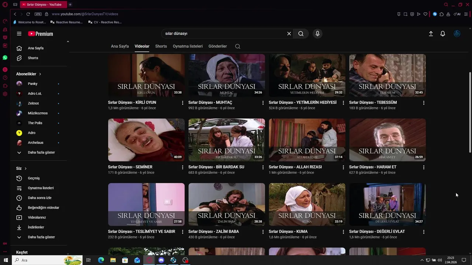The height and width of the screenshot is (265, 472).
Task: Open the notifications bell
Action: 443,33
